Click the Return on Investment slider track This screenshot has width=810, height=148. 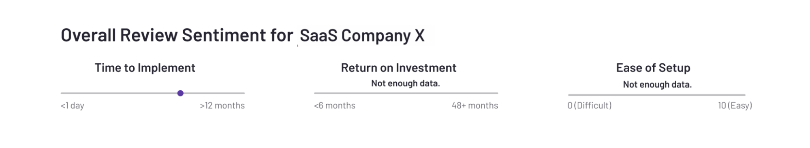click(406, 93)
